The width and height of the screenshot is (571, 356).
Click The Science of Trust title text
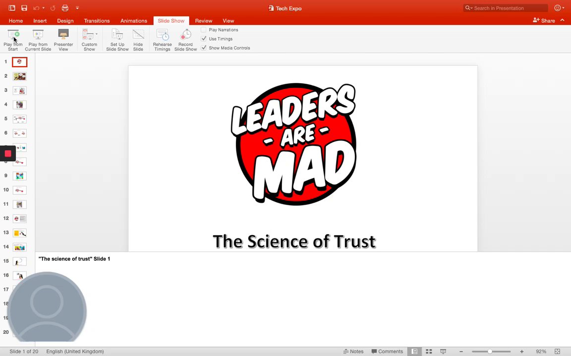(x=294, y=241)
